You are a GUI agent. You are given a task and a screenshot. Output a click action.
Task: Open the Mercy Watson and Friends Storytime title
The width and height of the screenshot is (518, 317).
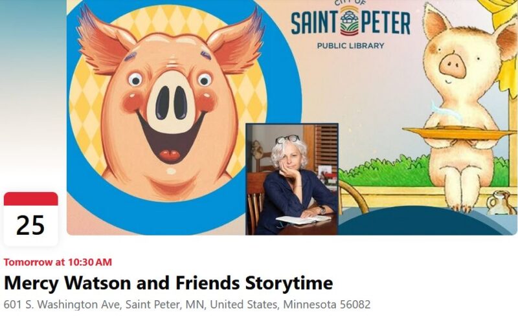point(168,283)
